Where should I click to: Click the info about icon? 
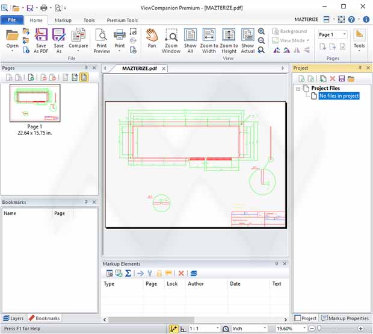pos(366,19)
